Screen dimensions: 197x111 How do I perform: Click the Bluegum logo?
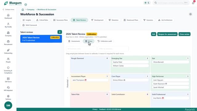point(13,3)
